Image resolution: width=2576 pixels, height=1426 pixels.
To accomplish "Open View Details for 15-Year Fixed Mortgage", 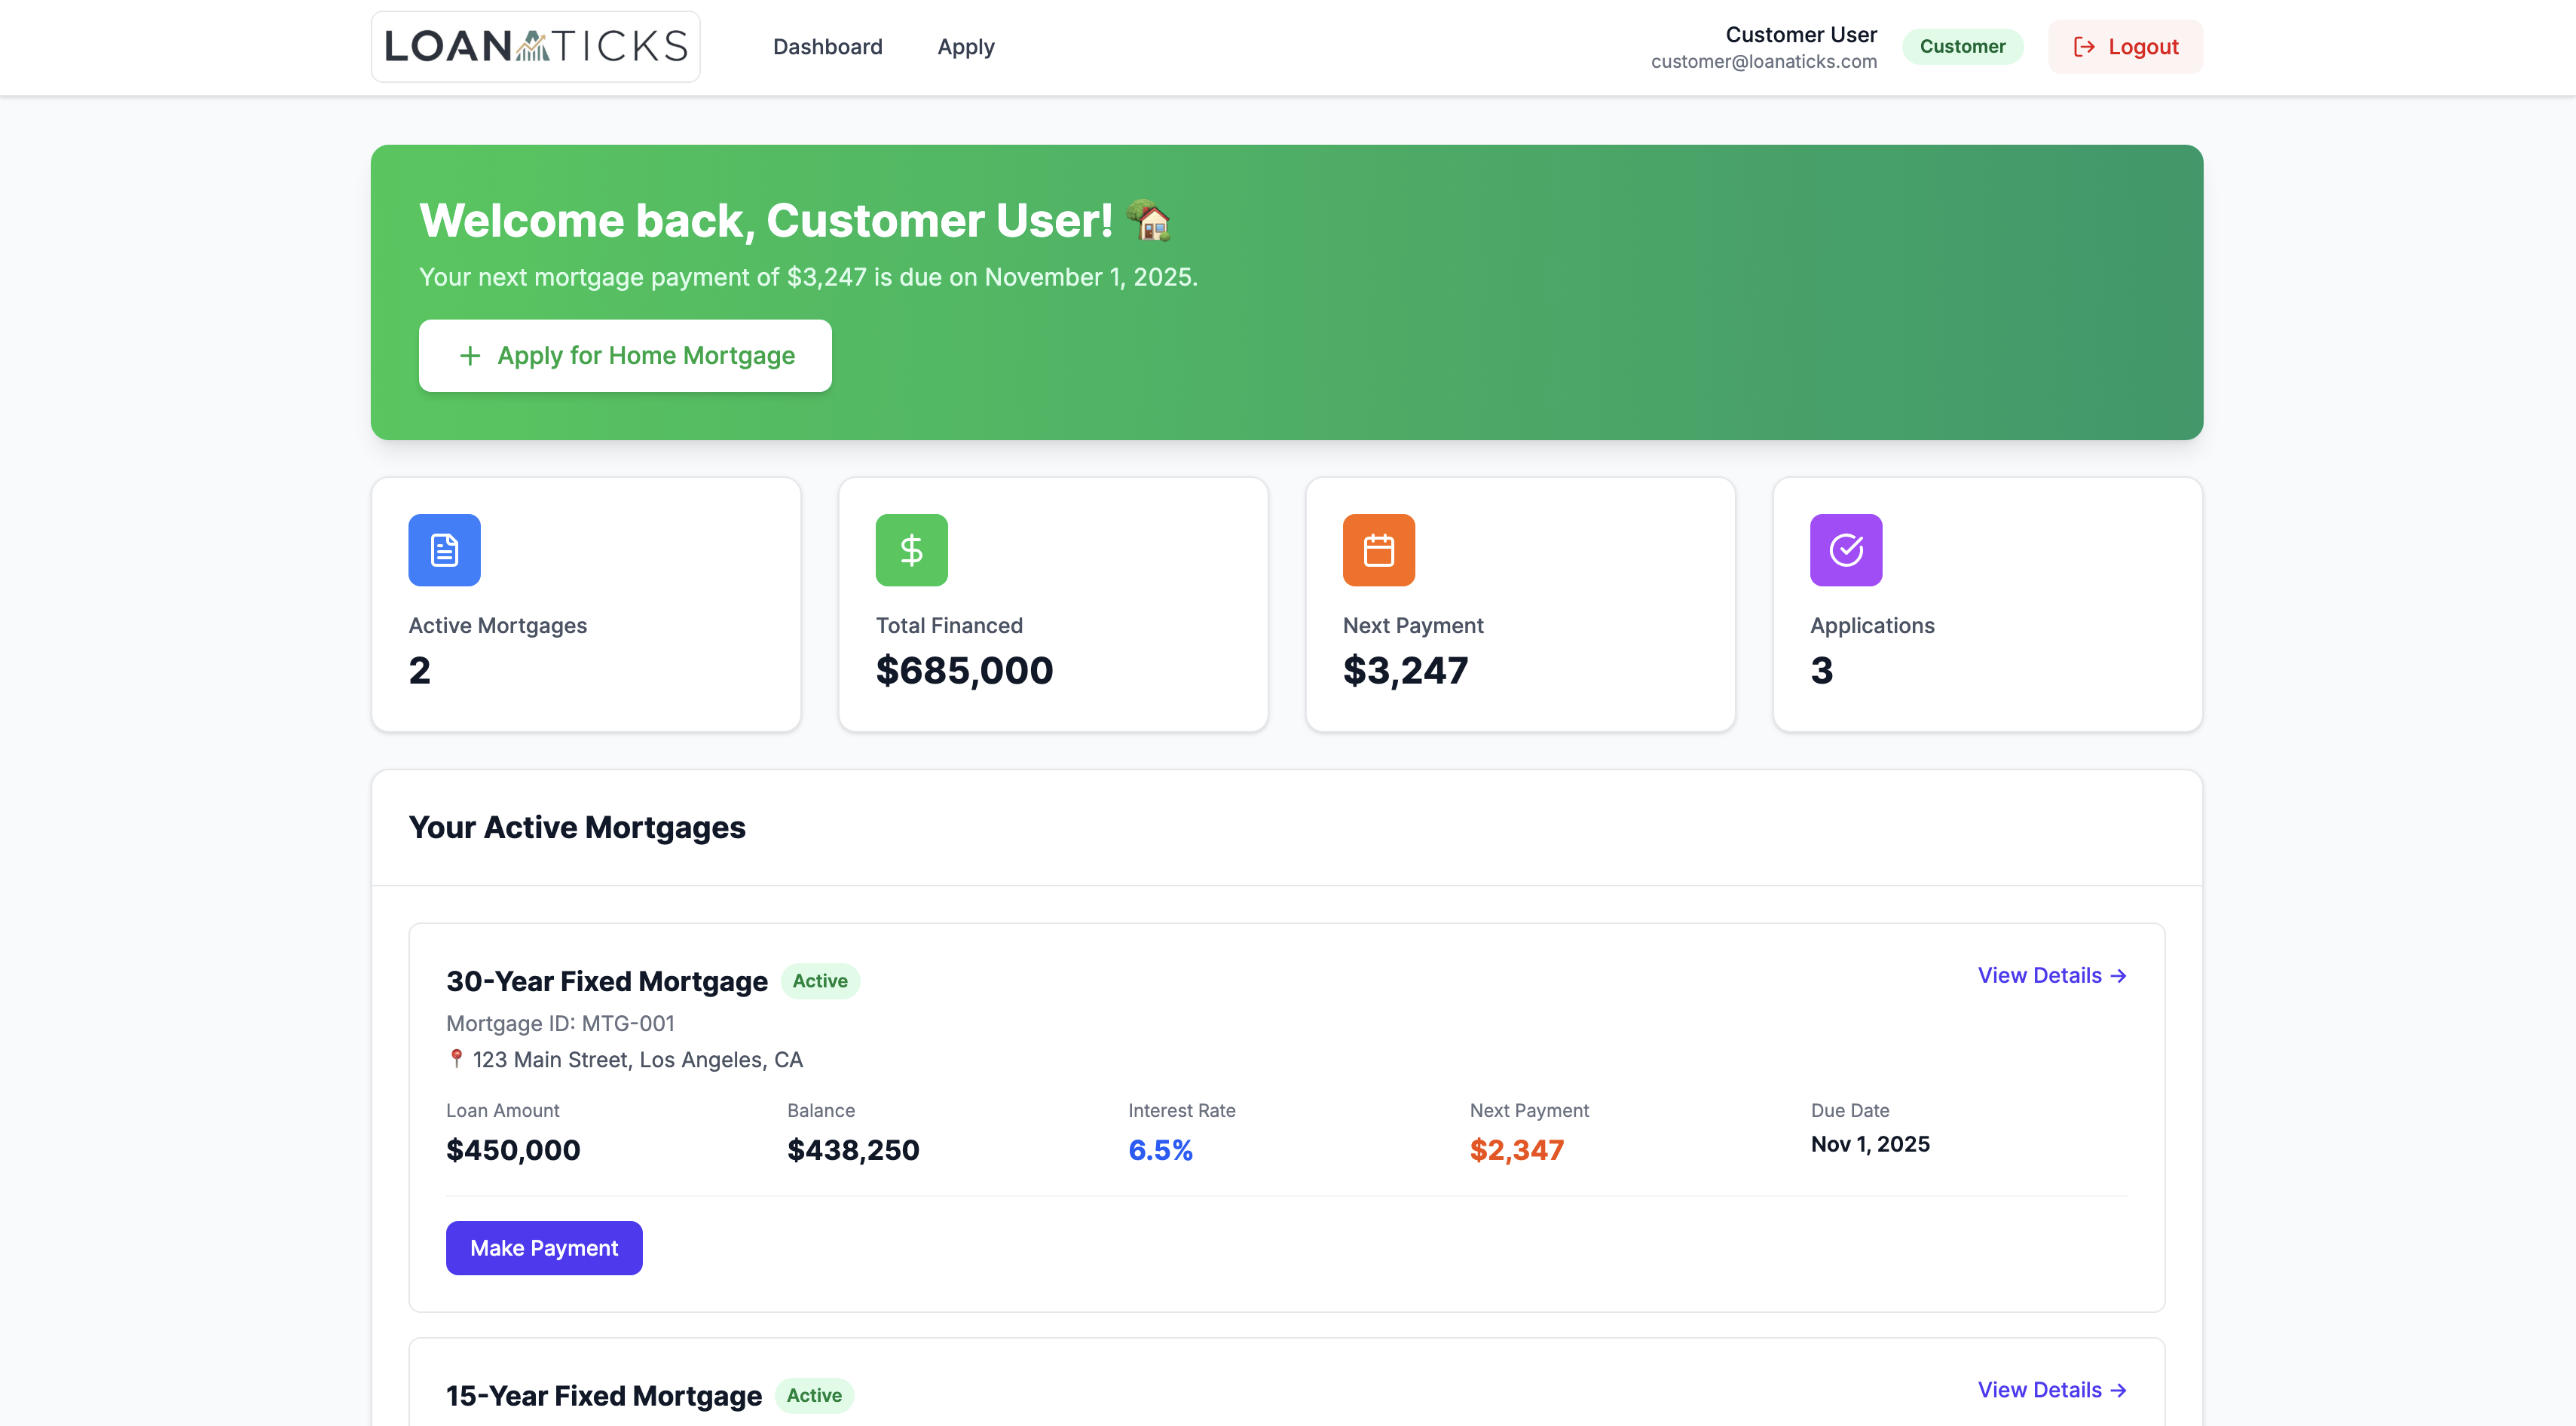I will pos(2051,1390).
